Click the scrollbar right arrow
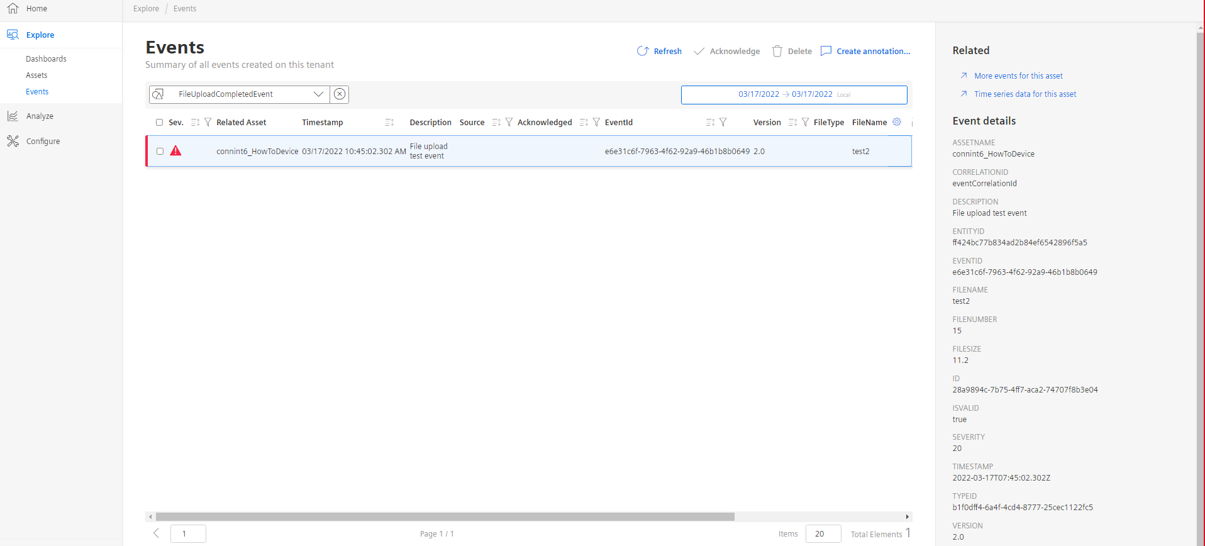Screen dimensions: 1205x546 pyautogui.click(x=907, y=516)
